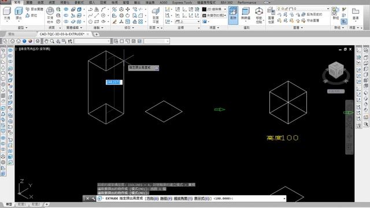Expand the Layers (圖層) panel
Viewport: 370px width, 208px height.
click(x=298, y=28)
